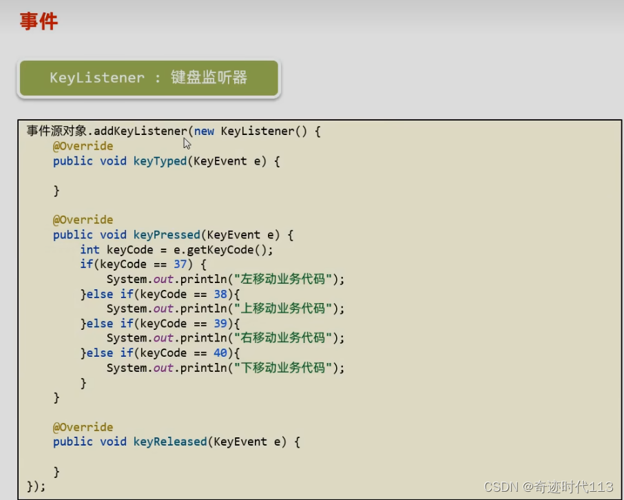Select the 下移动业务代码 string literal

[x=285, y=367]
